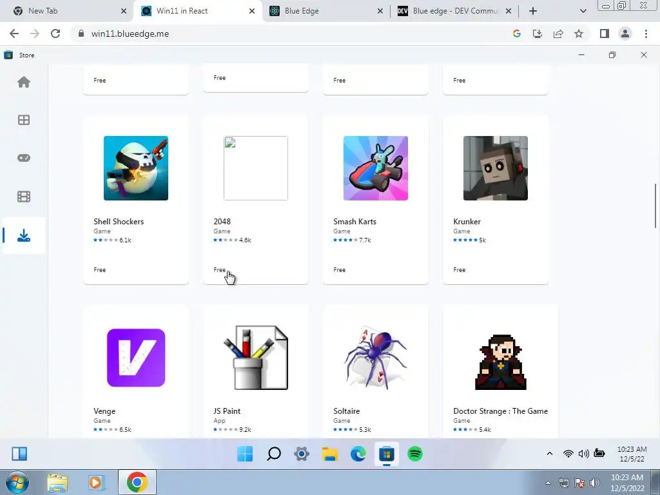Open the Movies film sidebar section

coord(24,197)
